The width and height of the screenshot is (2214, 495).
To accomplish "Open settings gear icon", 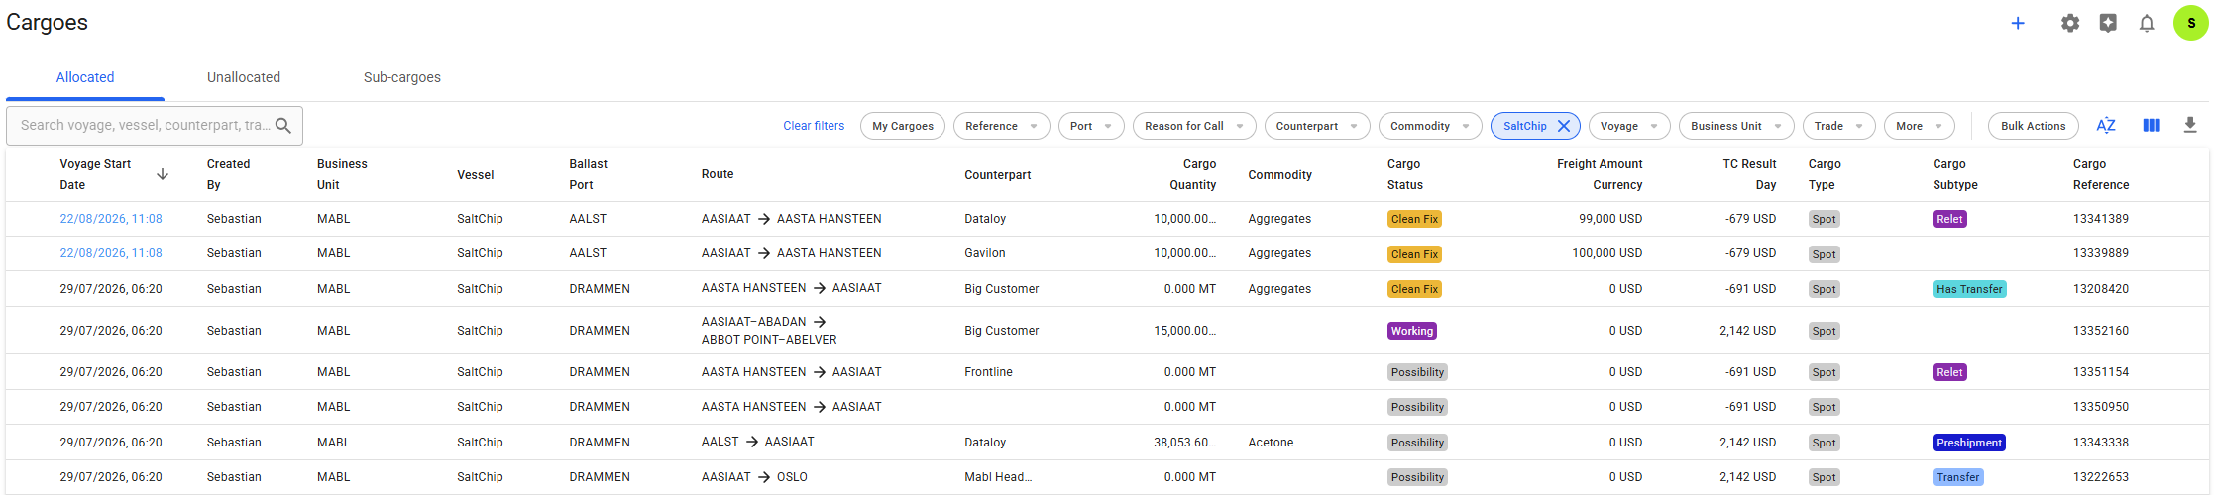I will click(2070, 23).
